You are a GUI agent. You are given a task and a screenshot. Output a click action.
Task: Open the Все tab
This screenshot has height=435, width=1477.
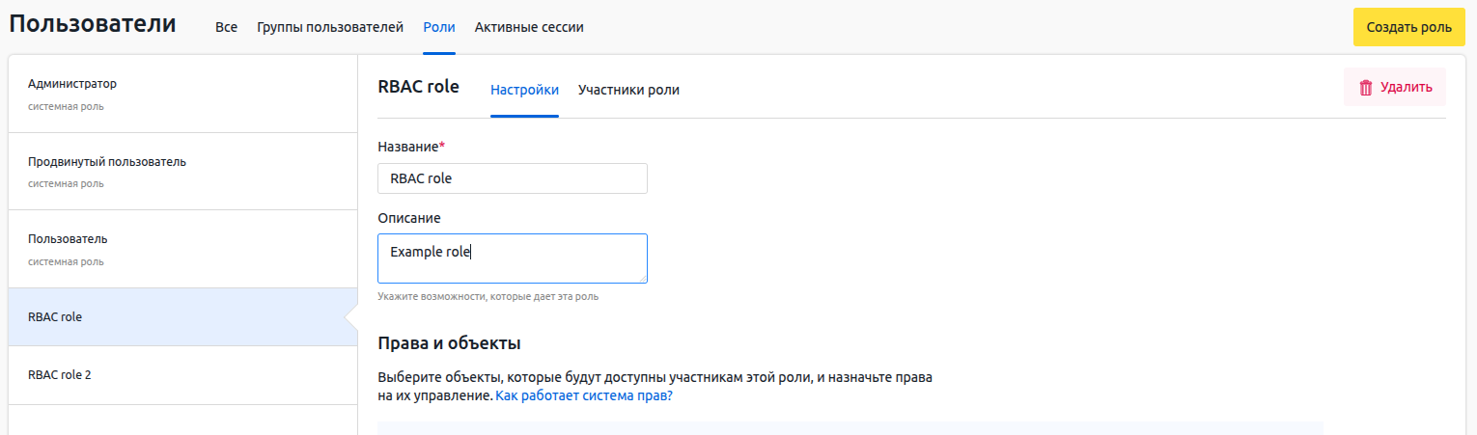coord(226,27)
